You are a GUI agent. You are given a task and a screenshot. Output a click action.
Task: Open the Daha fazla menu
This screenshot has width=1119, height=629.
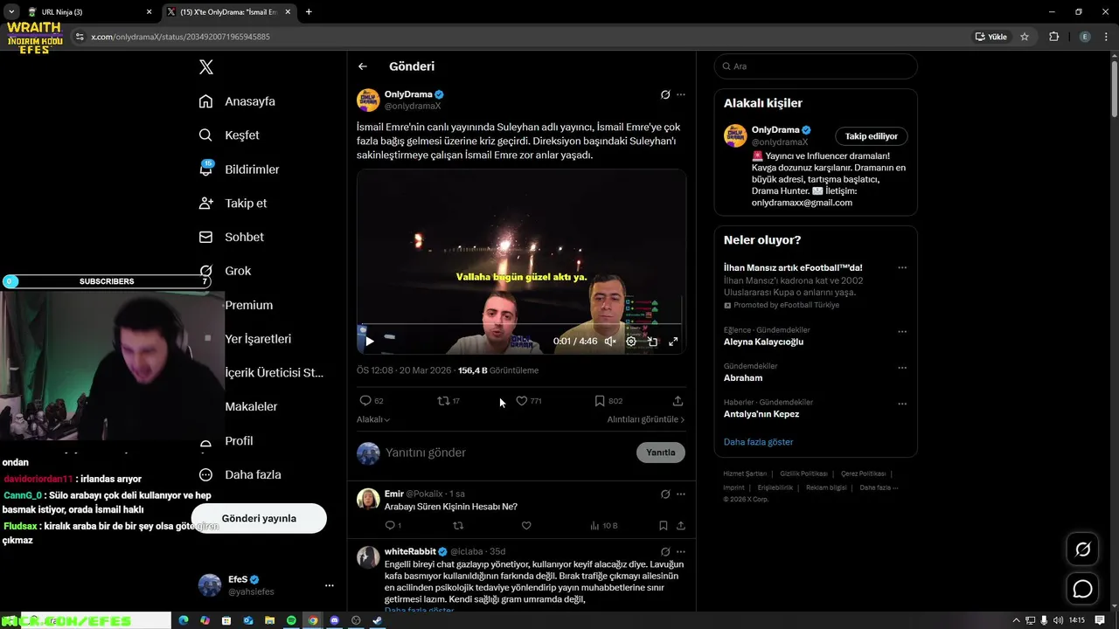[240, 475]
